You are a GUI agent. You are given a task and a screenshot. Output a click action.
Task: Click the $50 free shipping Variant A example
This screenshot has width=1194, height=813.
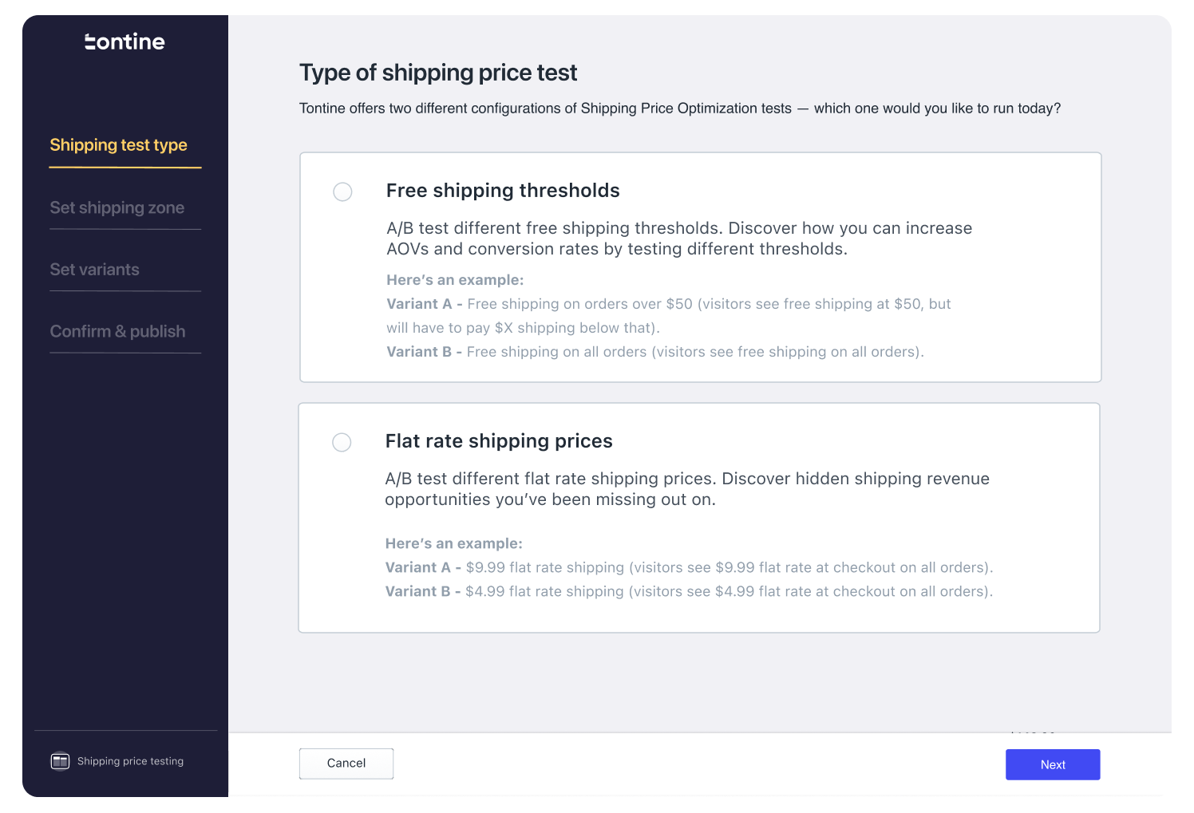click(668, 315)
